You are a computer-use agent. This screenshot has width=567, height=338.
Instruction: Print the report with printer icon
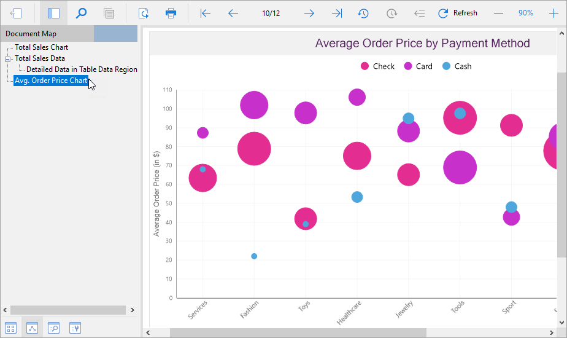(171, 14)
